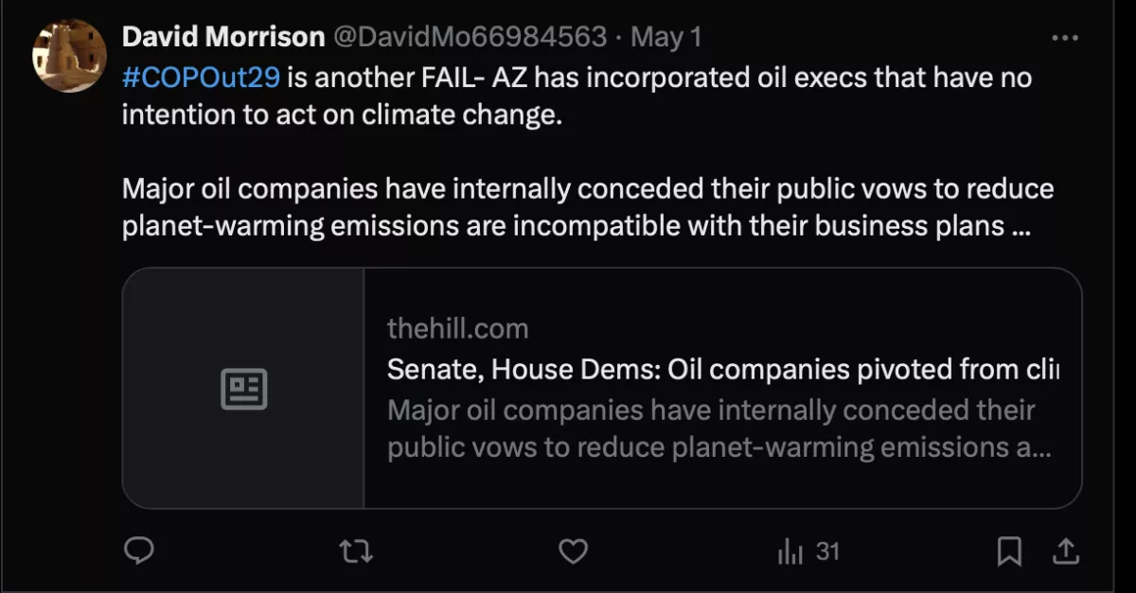
Task: Like the post with heart icon
Action: tap(573, 550)
